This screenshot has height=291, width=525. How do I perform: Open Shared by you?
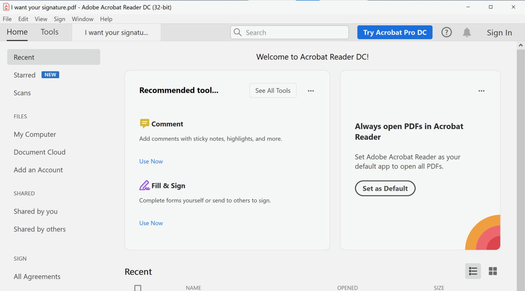click(36, 211)
